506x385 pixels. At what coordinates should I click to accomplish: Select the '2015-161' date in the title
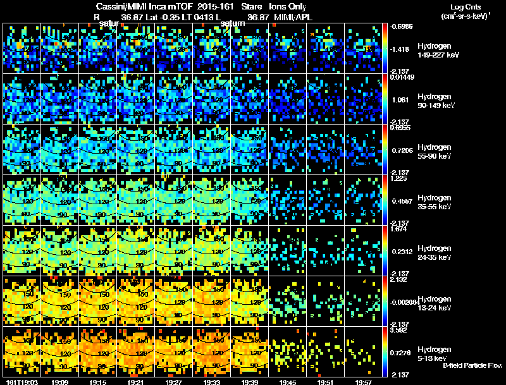pos(215,6)
